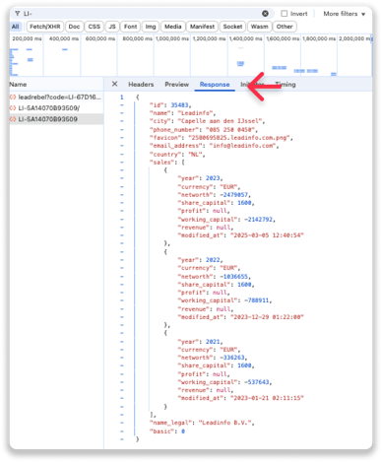Click the "basic": 0 line

[x=167, y=431]
